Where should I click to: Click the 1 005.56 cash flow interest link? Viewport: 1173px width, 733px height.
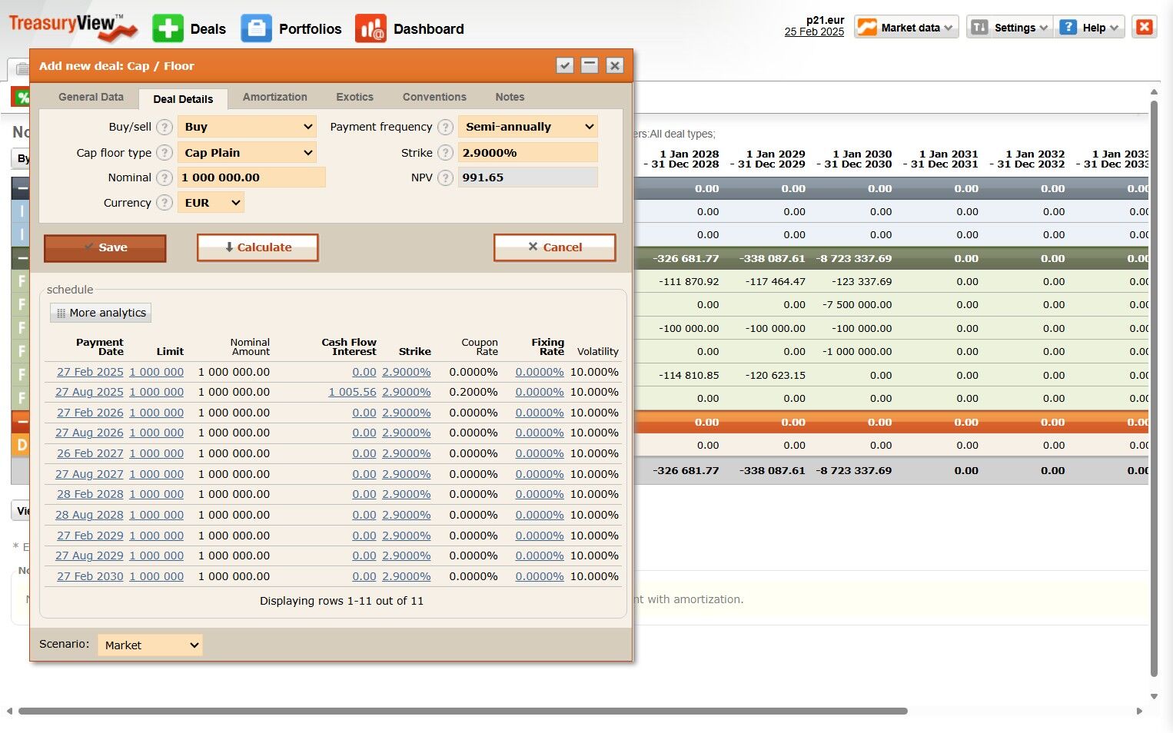click(352, 392)
